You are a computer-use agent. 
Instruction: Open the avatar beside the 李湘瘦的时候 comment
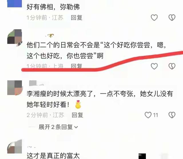tap(15, 88)
